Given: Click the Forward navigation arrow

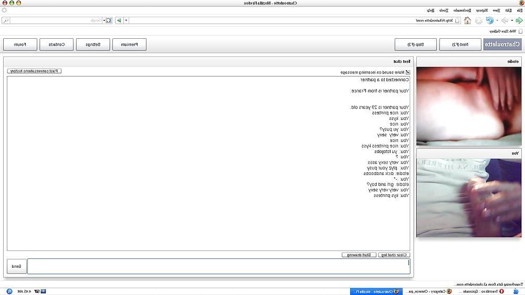Looking at the screenshot, I should (505, 20).
